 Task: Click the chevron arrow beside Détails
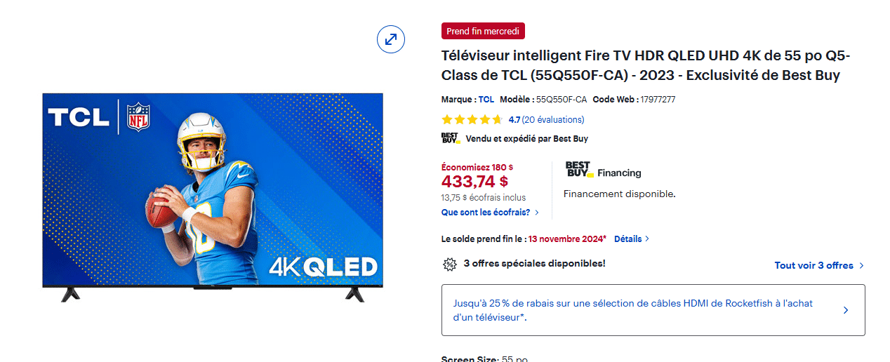(647, 239)
